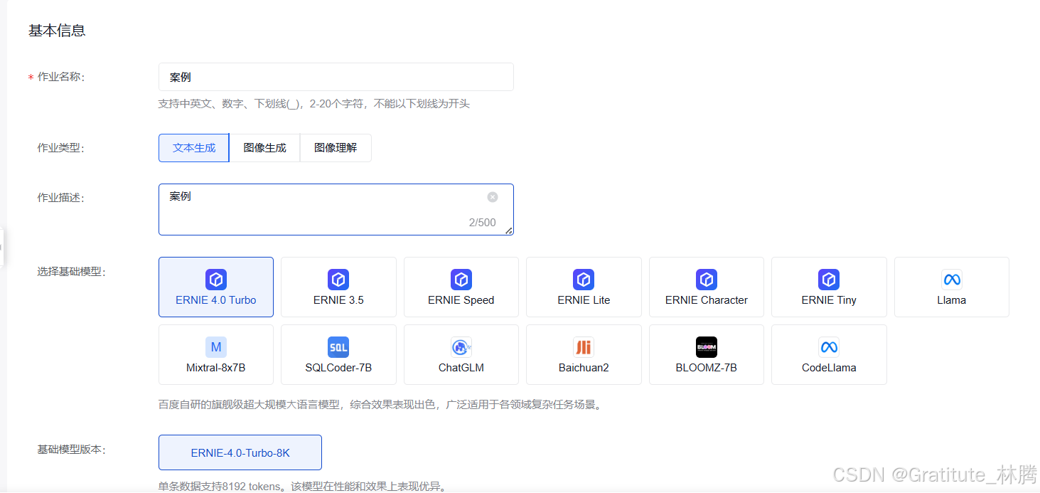
Task: Click the SQLCoder-7B label text
Action: click(x=338, y=368)
